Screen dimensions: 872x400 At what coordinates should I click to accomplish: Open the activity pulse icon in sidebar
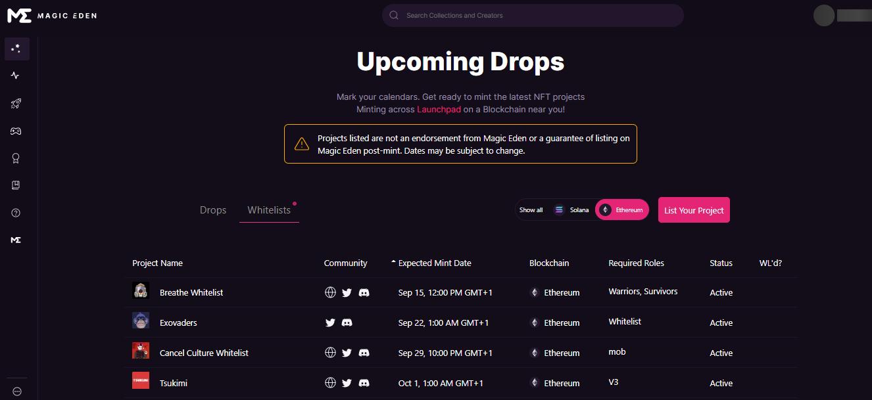pos(16,76)
